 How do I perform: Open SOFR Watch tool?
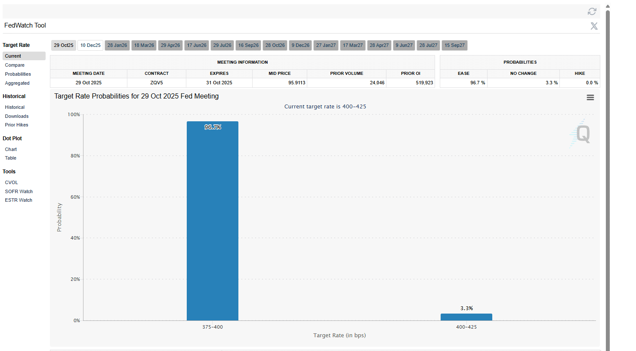[19, 191]
